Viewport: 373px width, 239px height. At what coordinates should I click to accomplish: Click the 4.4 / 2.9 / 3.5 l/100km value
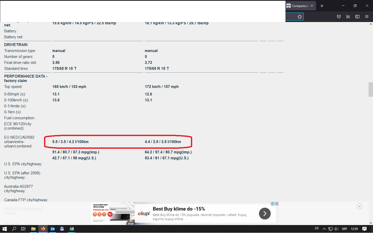pos(163,142)
